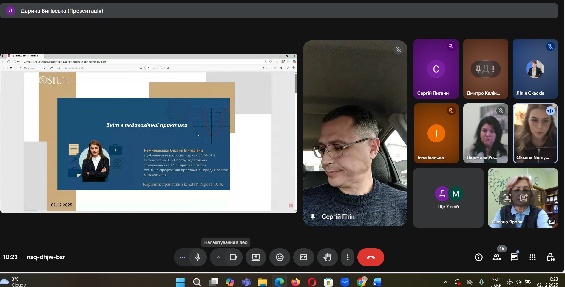Raise your hand in the meeting
Image resolution: width=565 pixels, height=287 pixels.
pos(327,257)
